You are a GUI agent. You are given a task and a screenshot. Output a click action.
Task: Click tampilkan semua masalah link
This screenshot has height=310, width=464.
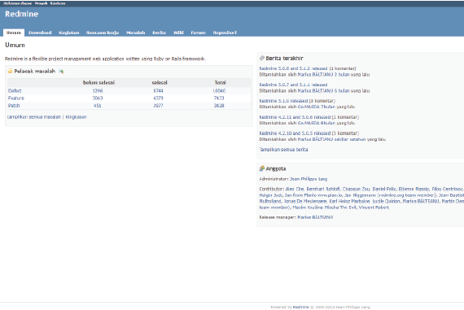pyautogui.click(x=33, y=117)
